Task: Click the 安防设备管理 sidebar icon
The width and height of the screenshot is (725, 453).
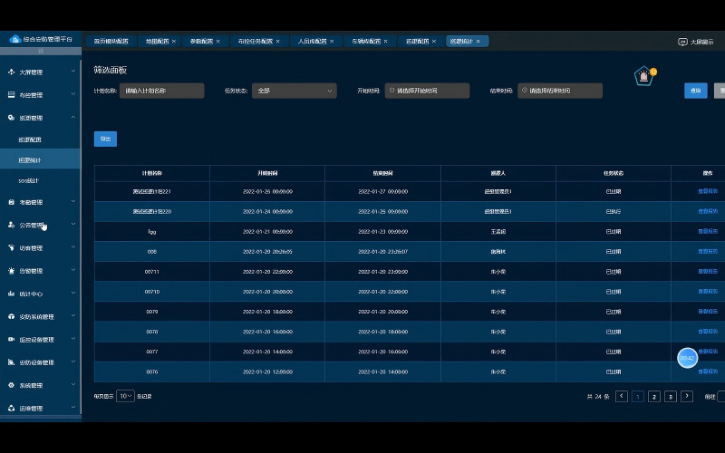Action: [11, 362]
